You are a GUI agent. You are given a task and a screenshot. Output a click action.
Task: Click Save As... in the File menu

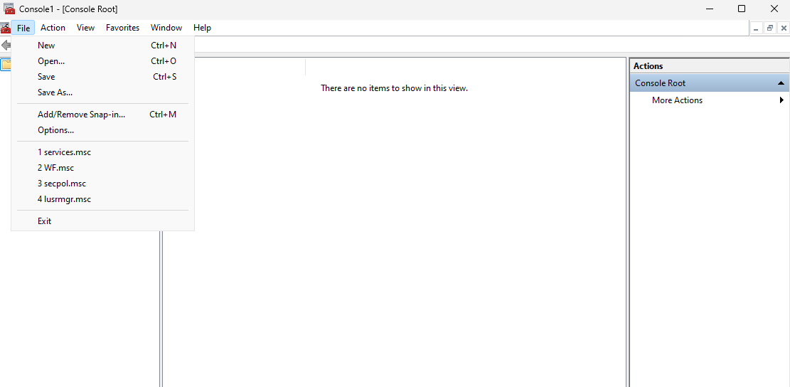tap(55, 92)
